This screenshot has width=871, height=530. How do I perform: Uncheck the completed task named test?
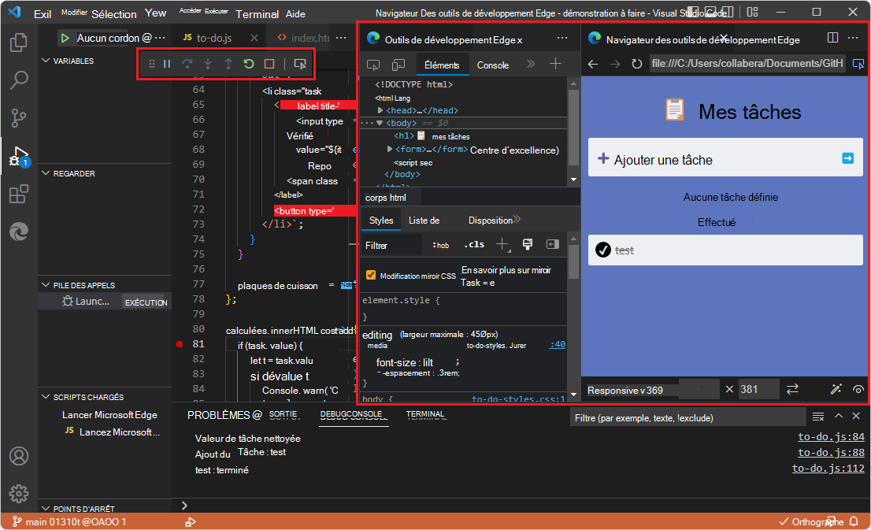[602, 250]
